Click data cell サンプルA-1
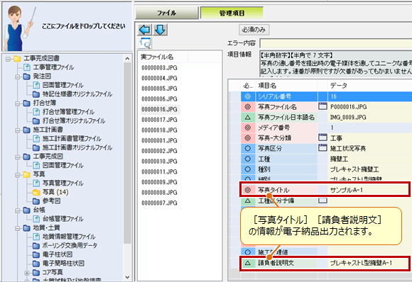Image resolution: width=412 pixels, height=282 pixels. tap(347, 190)
